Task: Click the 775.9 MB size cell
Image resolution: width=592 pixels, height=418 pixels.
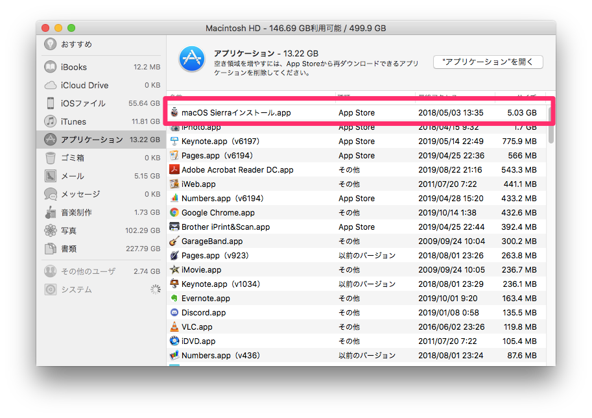Action: coord(519,141)
